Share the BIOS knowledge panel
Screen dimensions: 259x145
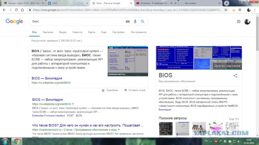(x=235, y=76)
